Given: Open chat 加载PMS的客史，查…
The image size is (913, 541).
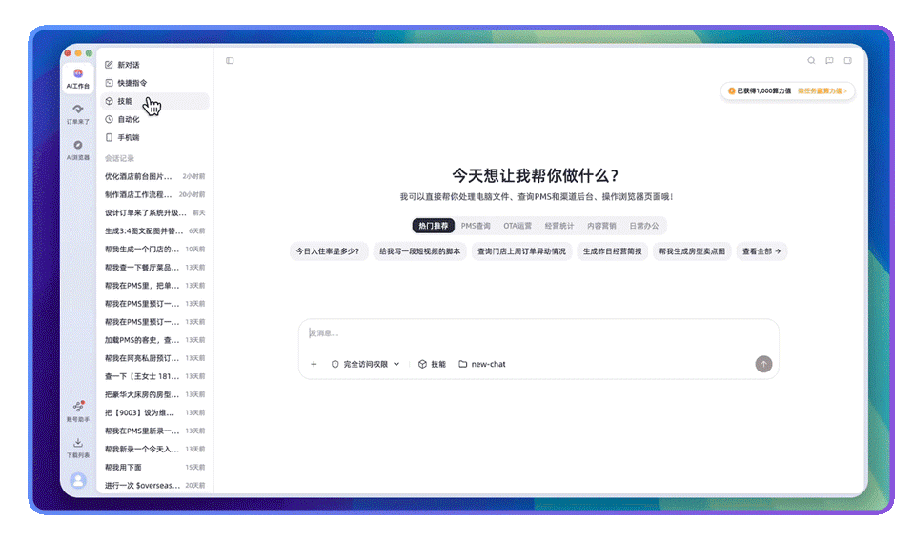Looking at the screenshot, I should pos(154,340).
